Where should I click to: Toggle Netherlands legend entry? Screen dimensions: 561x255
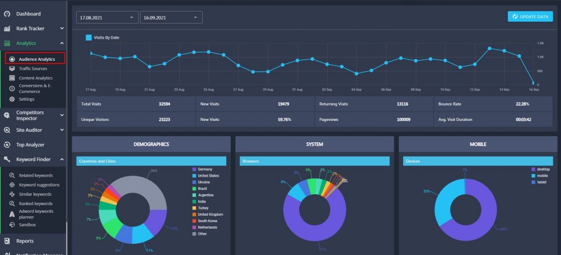(205, 227)
